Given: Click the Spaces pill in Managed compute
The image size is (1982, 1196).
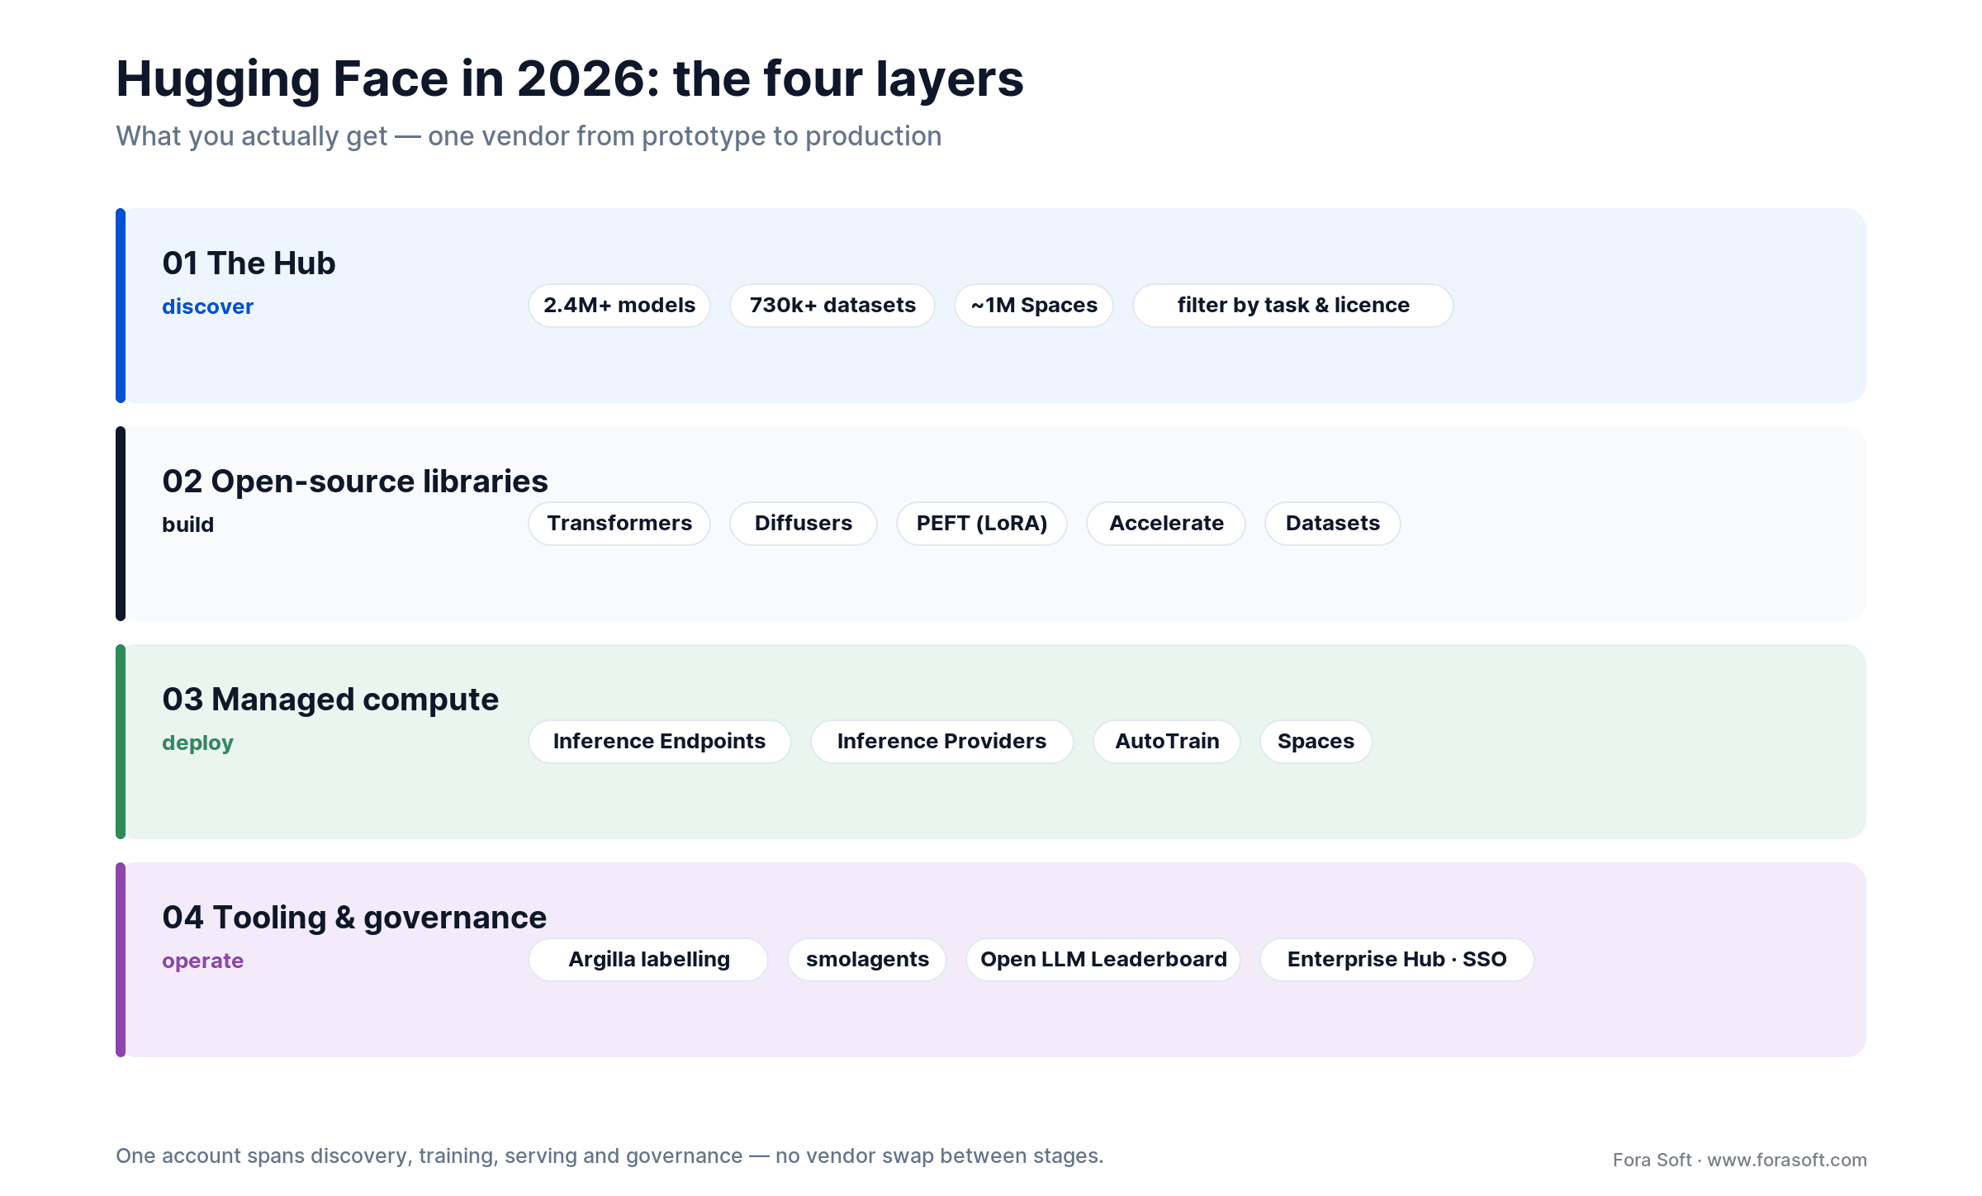Looking at the screenshot, I should point(1316,742).
